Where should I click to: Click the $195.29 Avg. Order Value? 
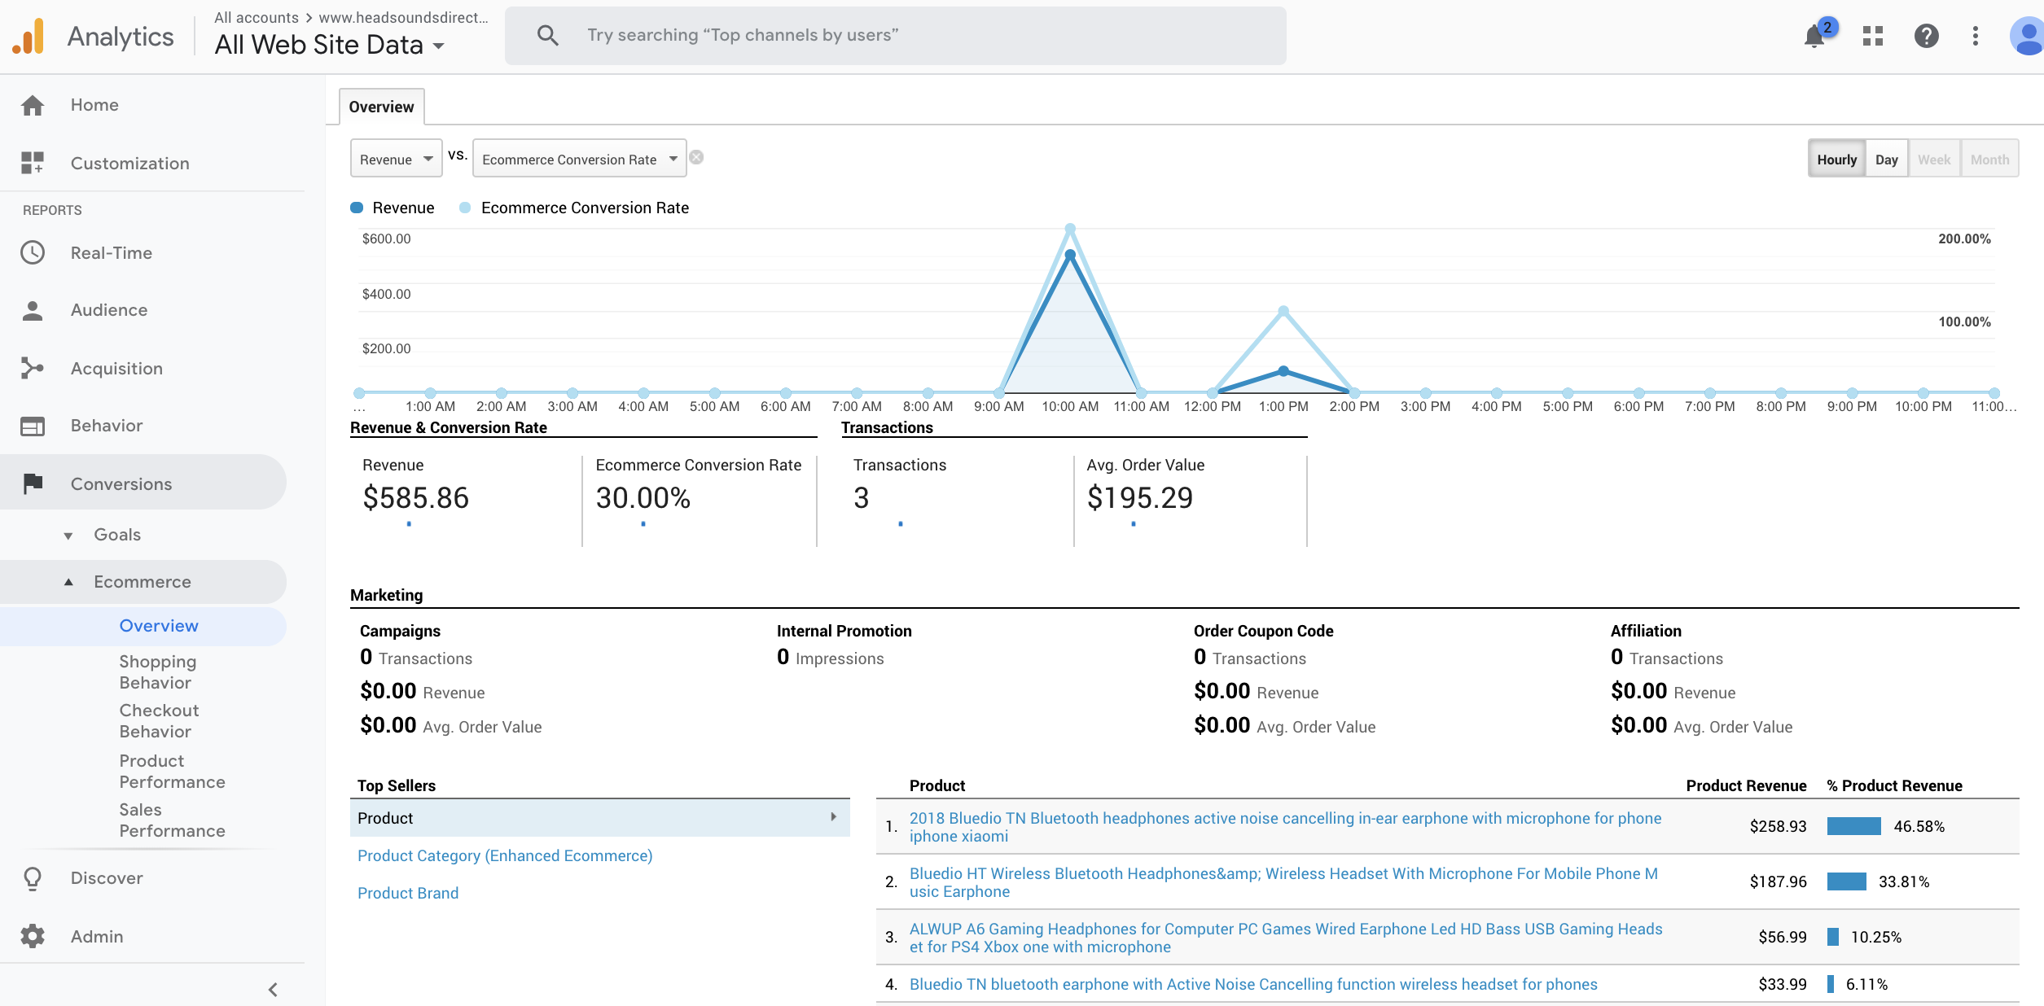(x=1140, y=497)
